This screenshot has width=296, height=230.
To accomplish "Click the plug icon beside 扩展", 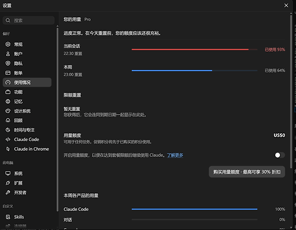I will (x=8, y=183).
